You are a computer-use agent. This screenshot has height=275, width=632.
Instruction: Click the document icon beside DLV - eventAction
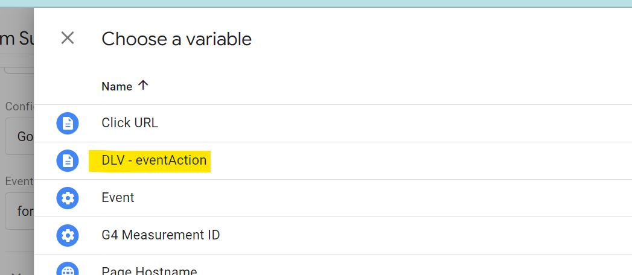68,160
